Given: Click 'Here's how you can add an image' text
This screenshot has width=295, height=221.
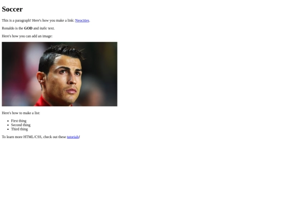Looking at the screenshot, I should tap(27, 36).
